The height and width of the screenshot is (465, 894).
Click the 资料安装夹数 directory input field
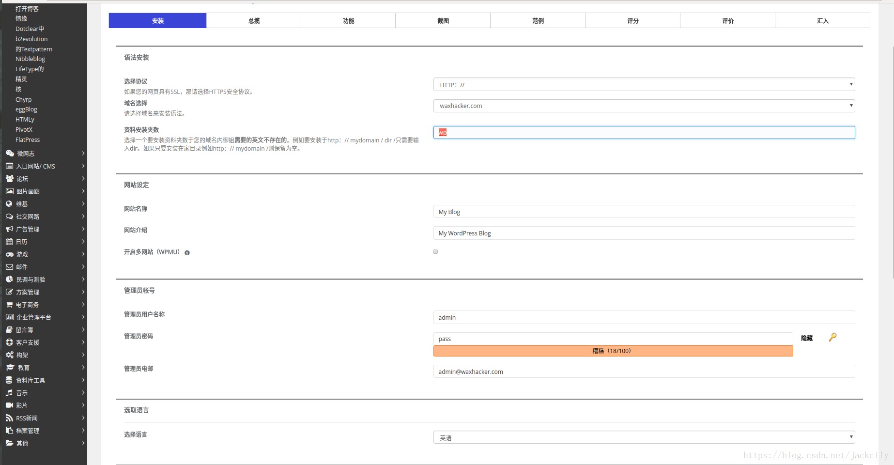[x=644, y=132]
